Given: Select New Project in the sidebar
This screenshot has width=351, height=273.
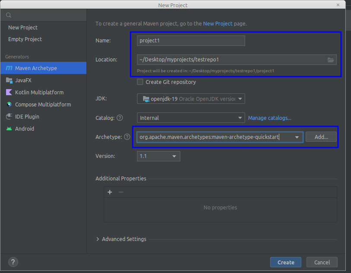Looking at the screenshot, I should (x=23, y=27).
